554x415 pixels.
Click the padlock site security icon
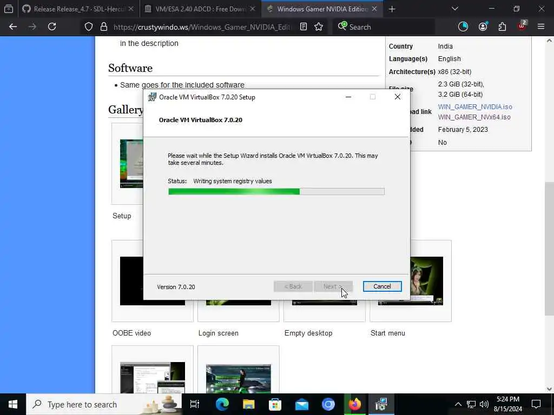click(104, 27)
